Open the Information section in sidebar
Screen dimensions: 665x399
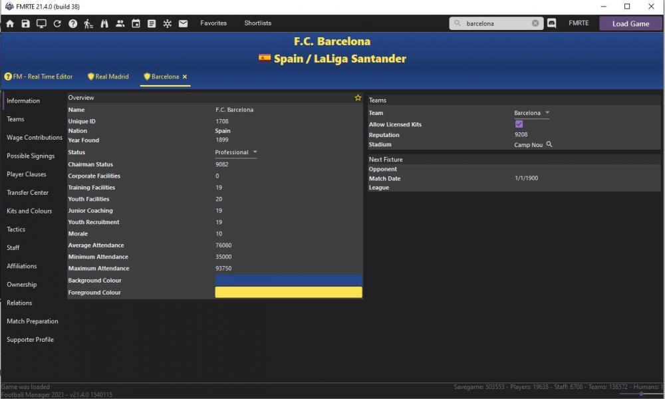pyautogui.click(x=23, y=101)
